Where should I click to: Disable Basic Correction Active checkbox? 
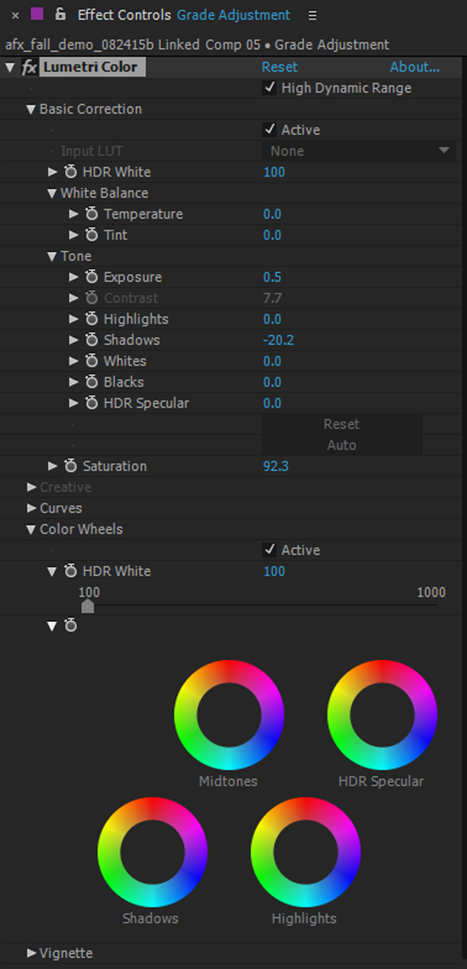(x=269, y=129)
